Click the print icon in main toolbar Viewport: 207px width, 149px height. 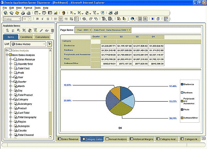(x=23, y=13)
